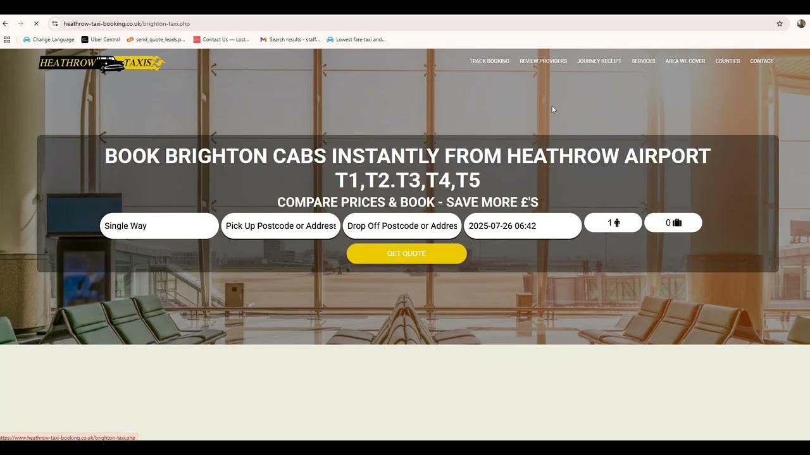The width and height of the screenshot is (810, 455).
Task: Open the Uber Central bookmark
Action: 101,39
